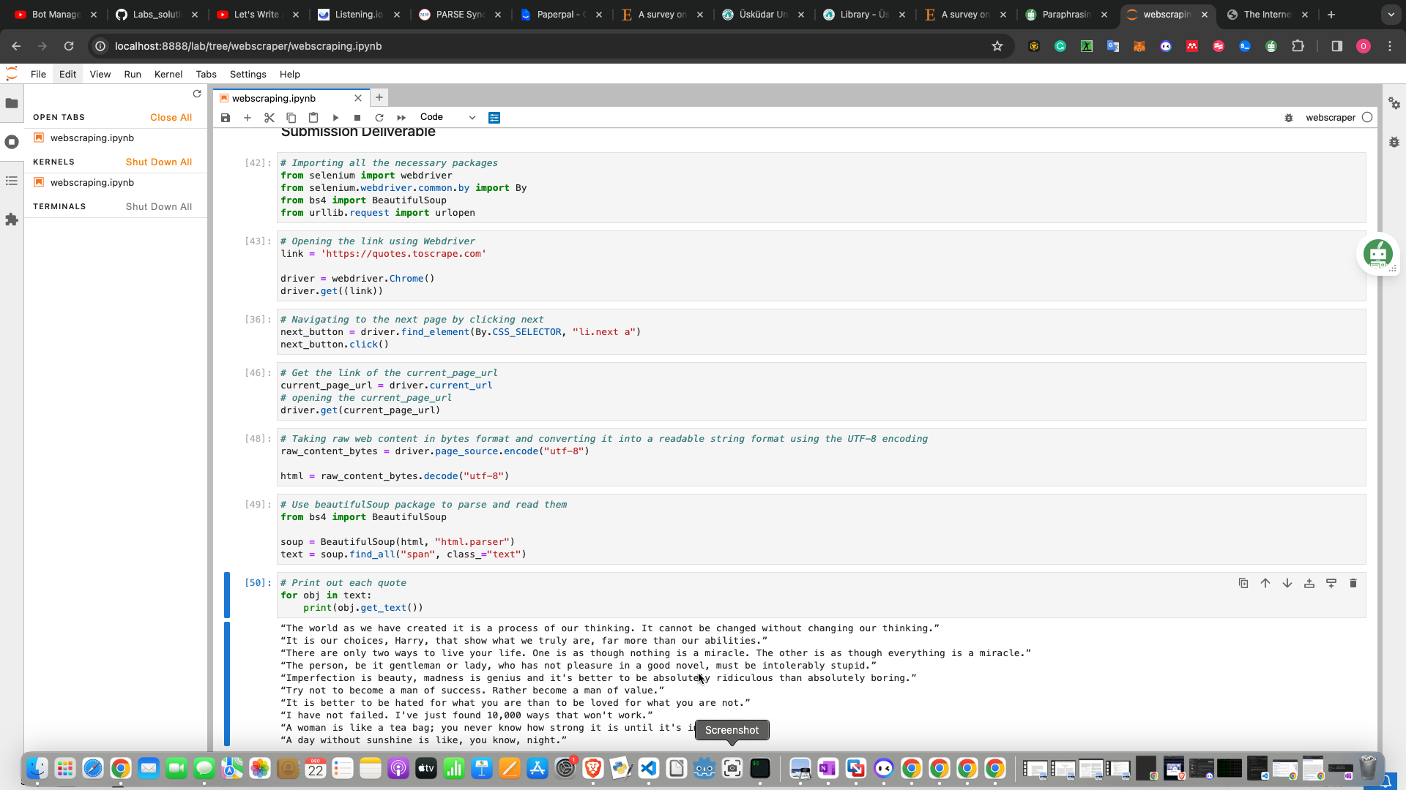The height and width of the screenshot is (790, 1406).
Task: Open Finder from the Dock
Action: pyautogui.click(x=37, y=768)
